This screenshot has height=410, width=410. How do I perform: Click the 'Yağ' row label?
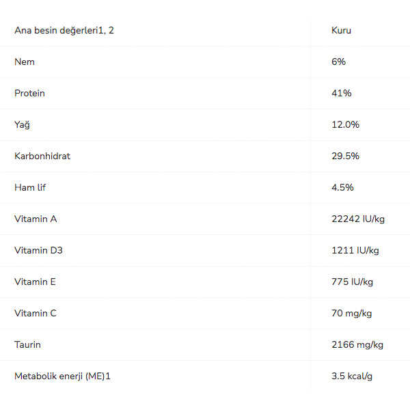[x=23, y=124]
